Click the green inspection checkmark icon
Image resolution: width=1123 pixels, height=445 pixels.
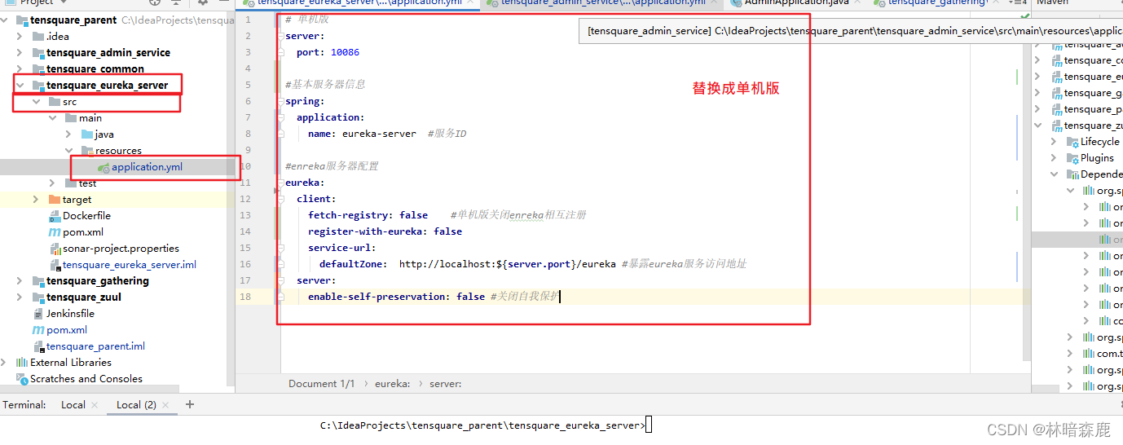tap(1024, 15)
